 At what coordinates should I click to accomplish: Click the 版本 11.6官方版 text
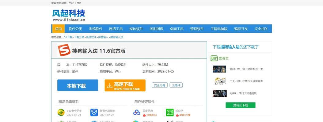coord(72,65)
